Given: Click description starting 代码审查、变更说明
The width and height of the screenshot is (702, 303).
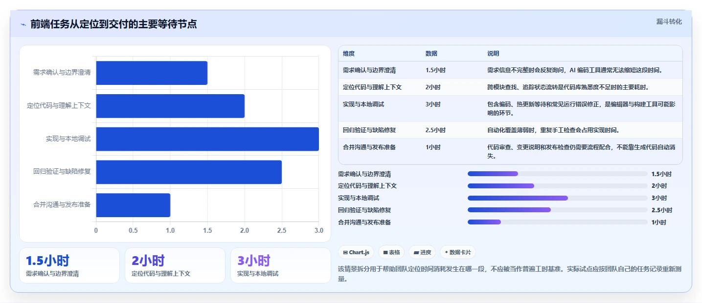Looking at the screenshot, I should tap(581, 152).
